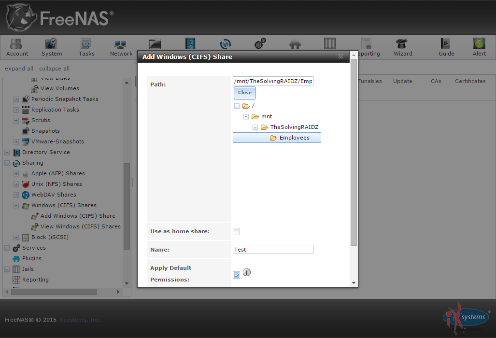
Task: Click the Name input field containing Test
Action: pyautogui.click(x=273, y=250)
